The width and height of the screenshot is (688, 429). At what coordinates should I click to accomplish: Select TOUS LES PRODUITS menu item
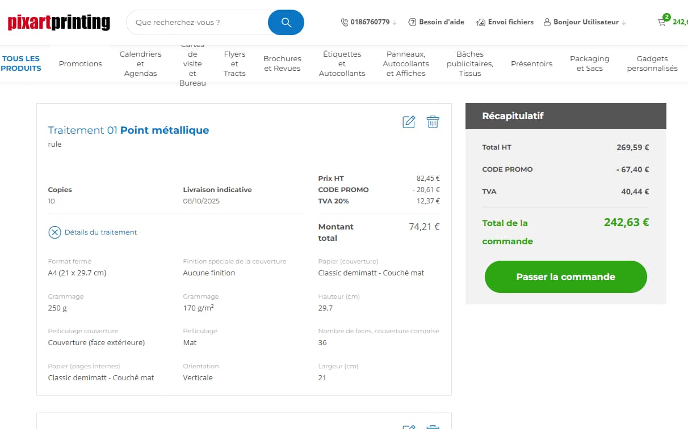pyautogui.click(x=21, y=63)
